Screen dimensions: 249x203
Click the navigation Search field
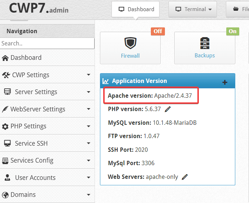point(47,43)
